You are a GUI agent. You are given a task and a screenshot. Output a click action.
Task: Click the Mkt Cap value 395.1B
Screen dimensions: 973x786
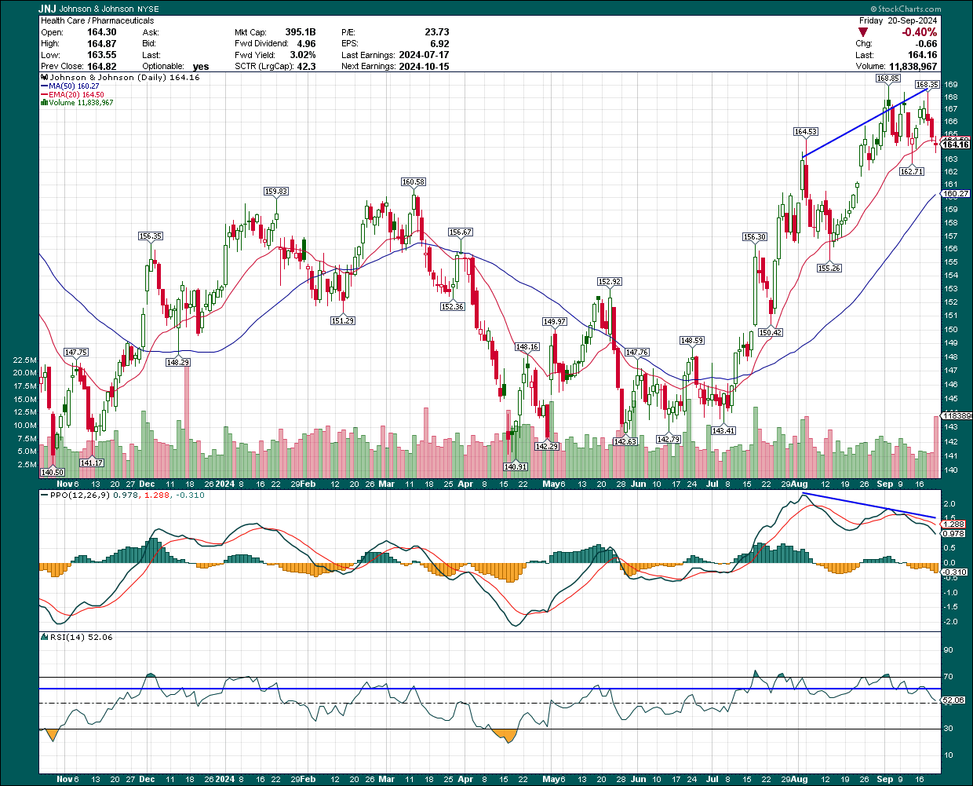(x=301, y=32)
